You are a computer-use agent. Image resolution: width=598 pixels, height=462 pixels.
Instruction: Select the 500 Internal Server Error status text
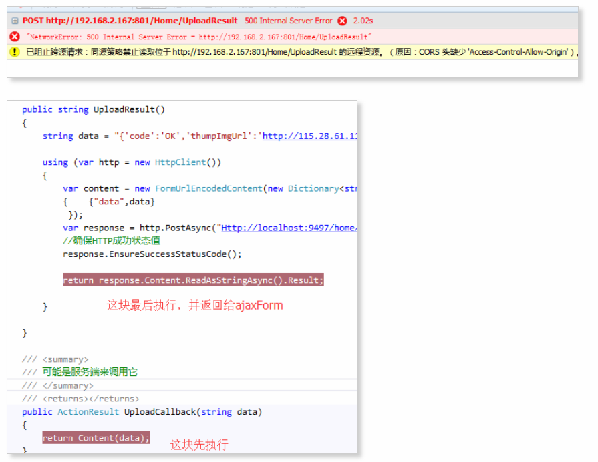coord(289,21)
